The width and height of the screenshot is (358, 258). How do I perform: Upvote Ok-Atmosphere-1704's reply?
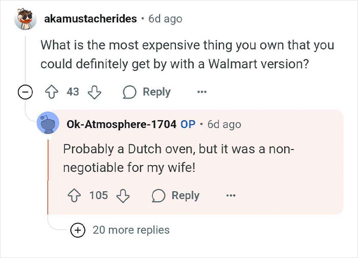pos(74,196)
